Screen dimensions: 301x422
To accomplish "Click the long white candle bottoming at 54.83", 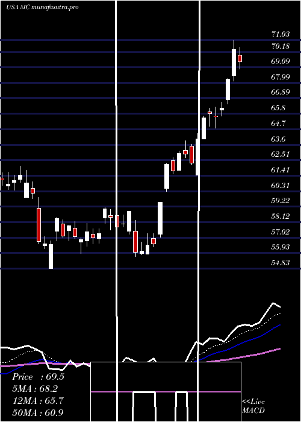I will [51, 256].
